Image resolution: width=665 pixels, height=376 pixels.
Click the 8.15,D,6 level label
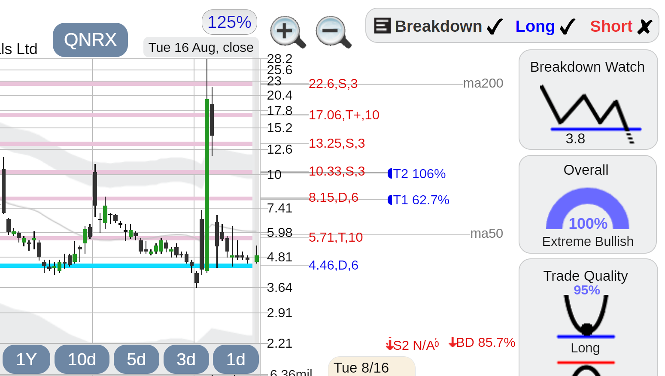click(x=333, y=197)
